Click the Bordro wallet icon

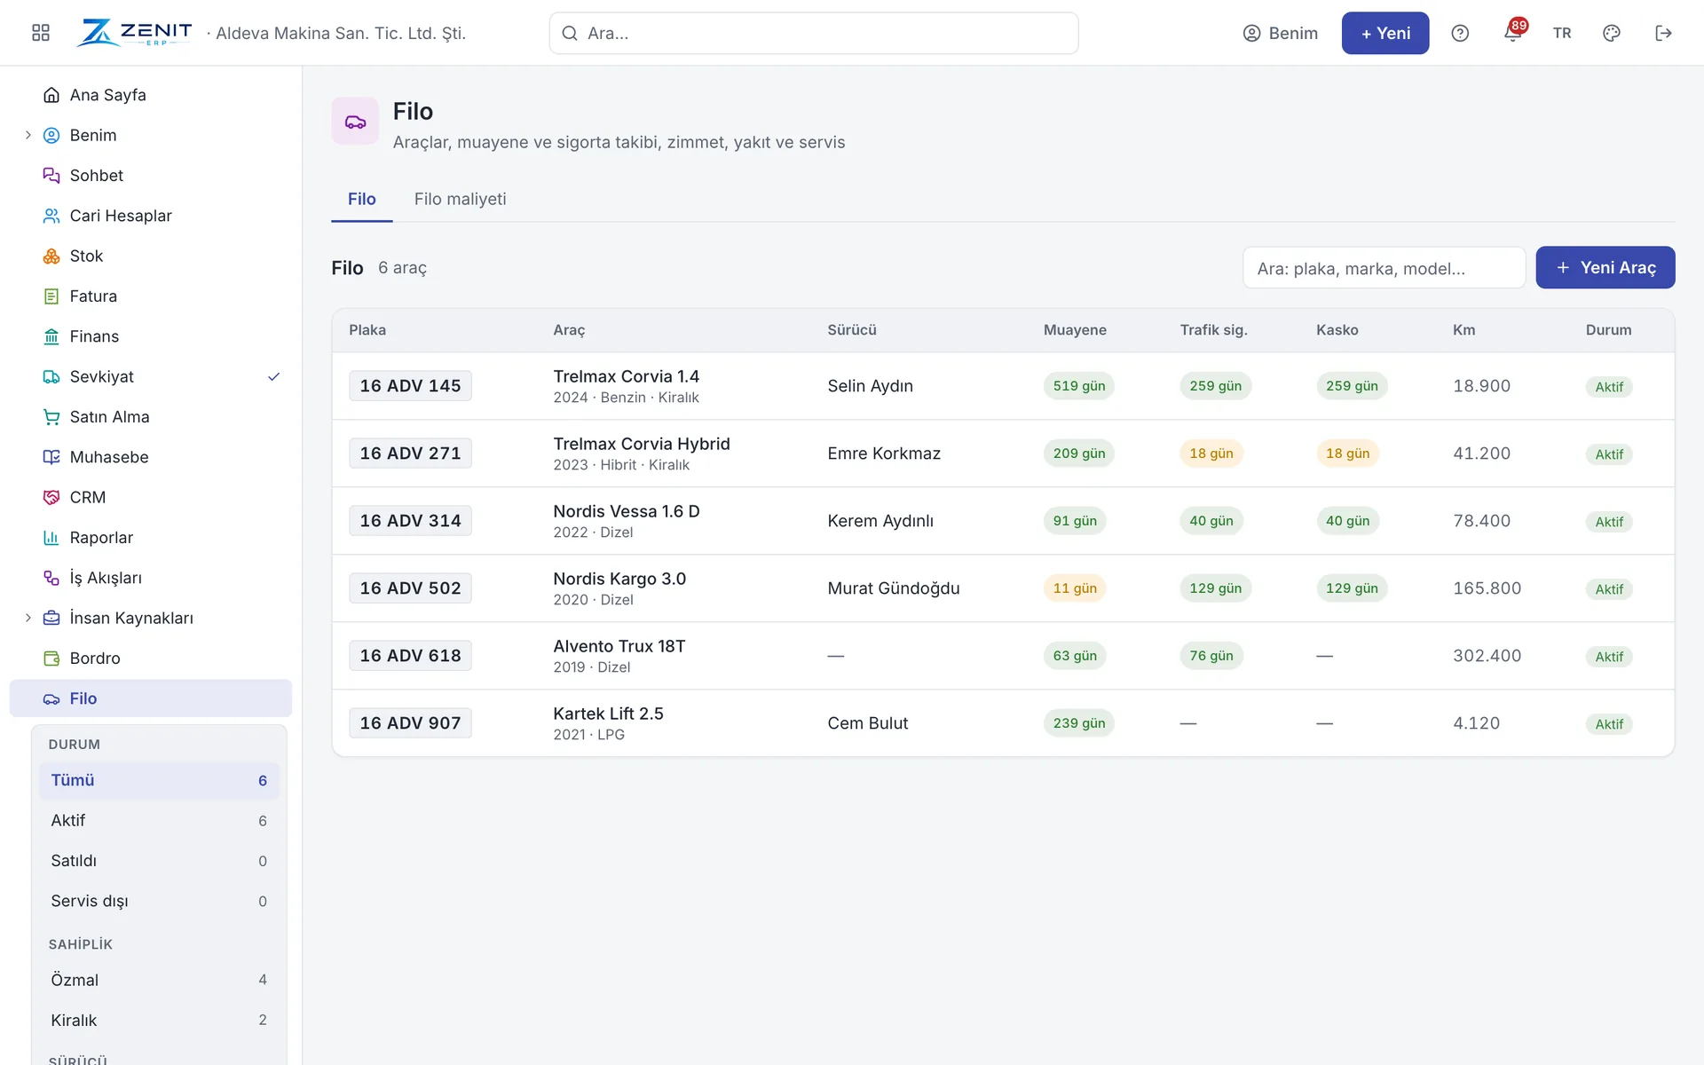point(51,659)
